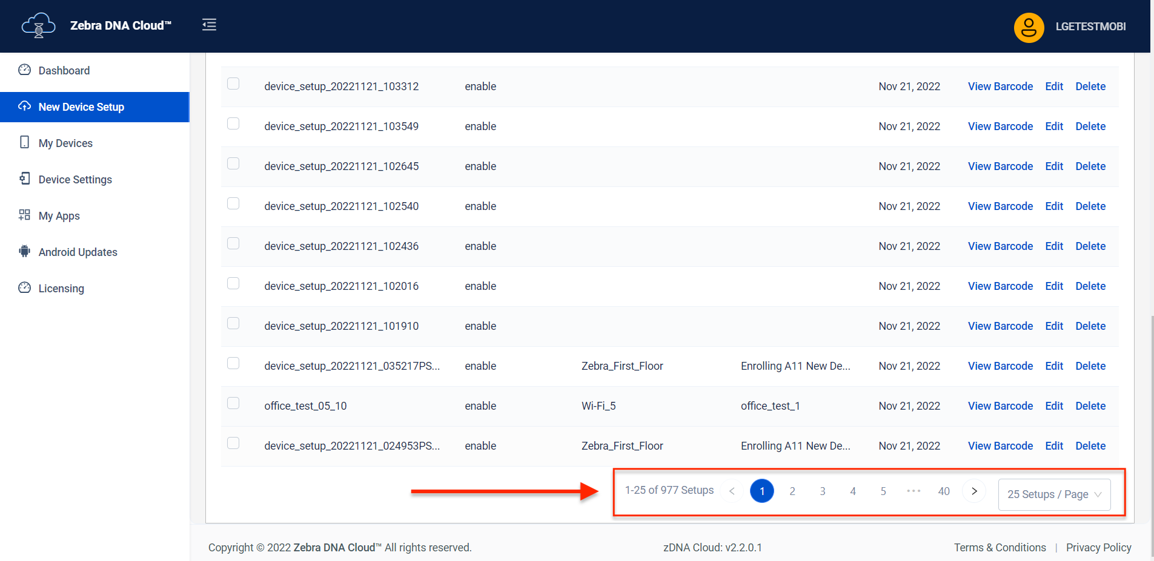The image size is (1154, 561).
Task: Click the Zebra DNA Cloud logo icon
Action: pos(38,25)
